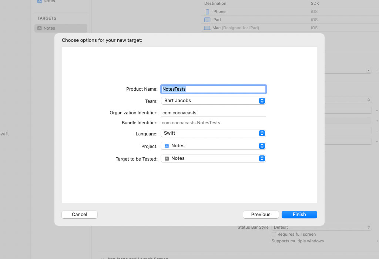Screen dimensions: 379x259
Task: Click the Product Name text field
Action: [x=213, y=89]
